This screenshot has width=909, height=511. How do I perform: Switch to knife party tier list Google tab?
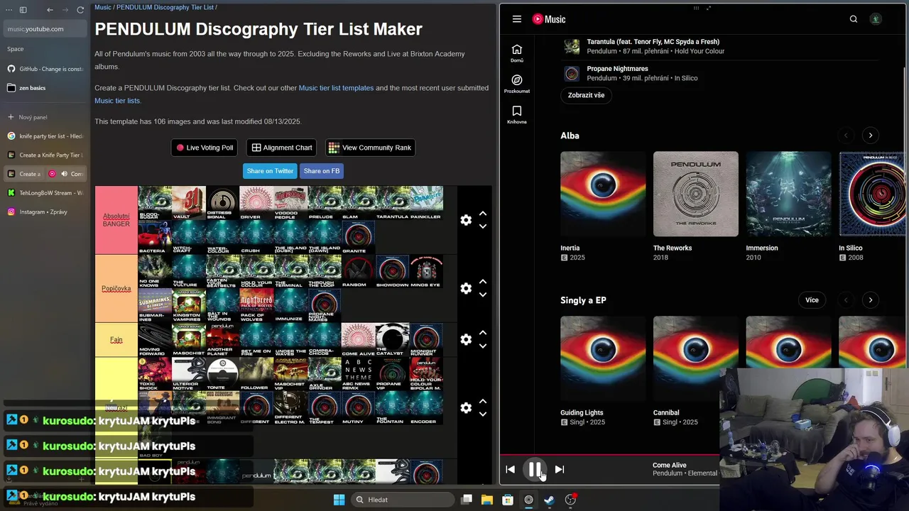pyautogui.click(x=45, y=136)
